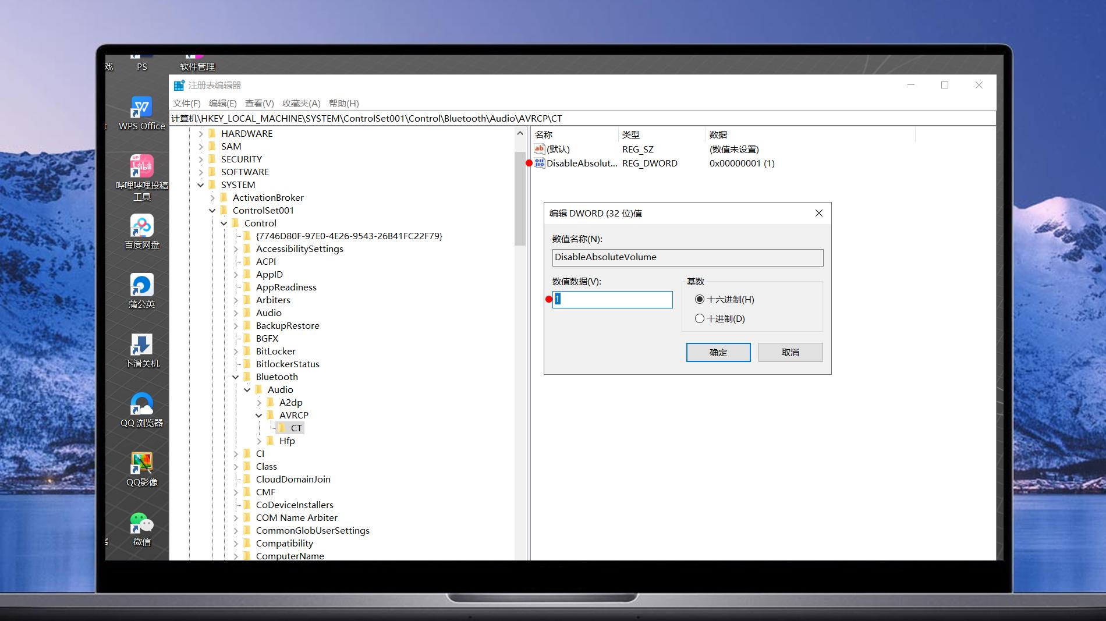Click the 确定 button in the dialog
Screen dimensions: 1106x621
coord(718,352)
